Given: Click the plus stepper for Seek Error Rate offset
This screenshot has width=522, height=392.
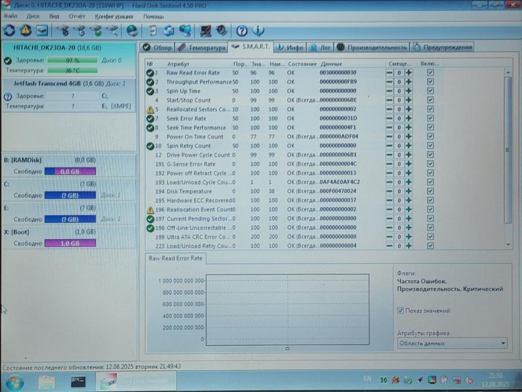Looking at the screenshot, I should 409,118.
